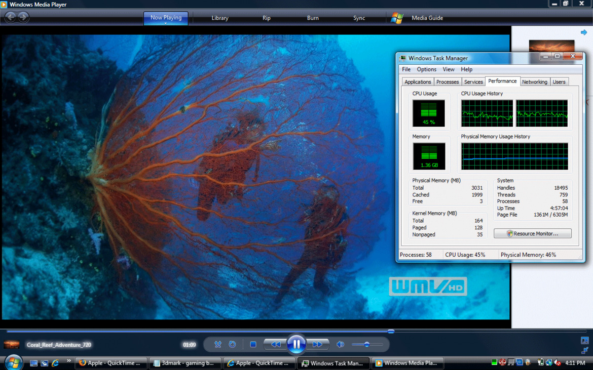This screenshot has height=370, width=593.
Task: Switch to the Rip tab
Action: pos(266,18)
